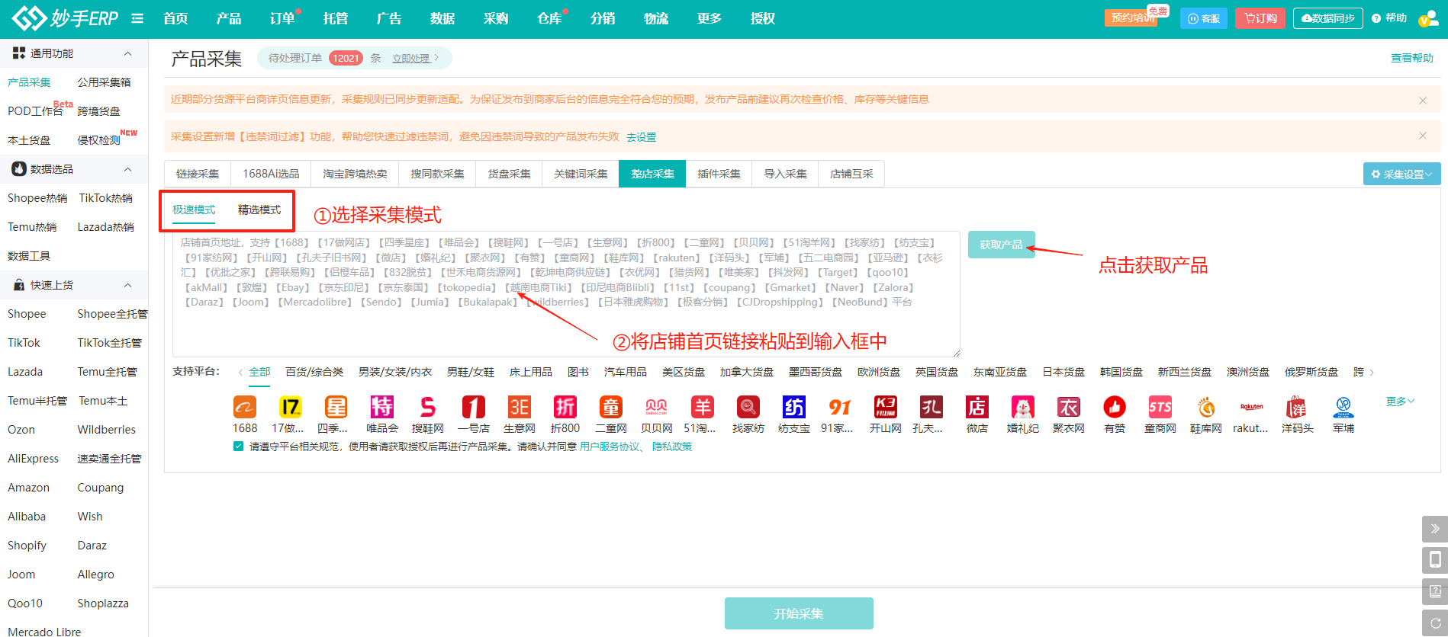Click the store URL input box
This screenshot has height=637, width=1448.
pyautogui.click(x=565, y=328)
